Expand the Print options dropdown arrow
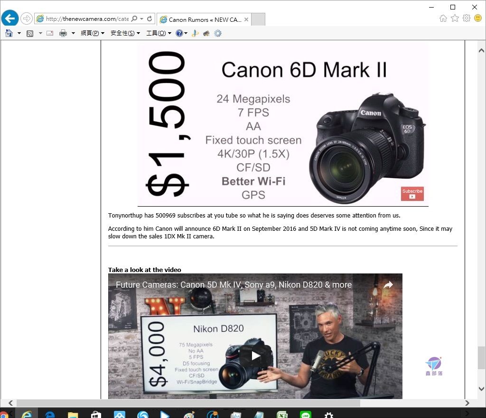This screenshot has width=486, height=418. pyautogui.click(x=73, y=33)
